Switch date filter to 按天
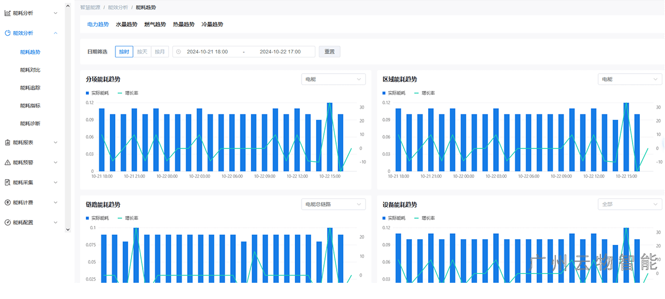The image size is (665, 299). point(142,52)
